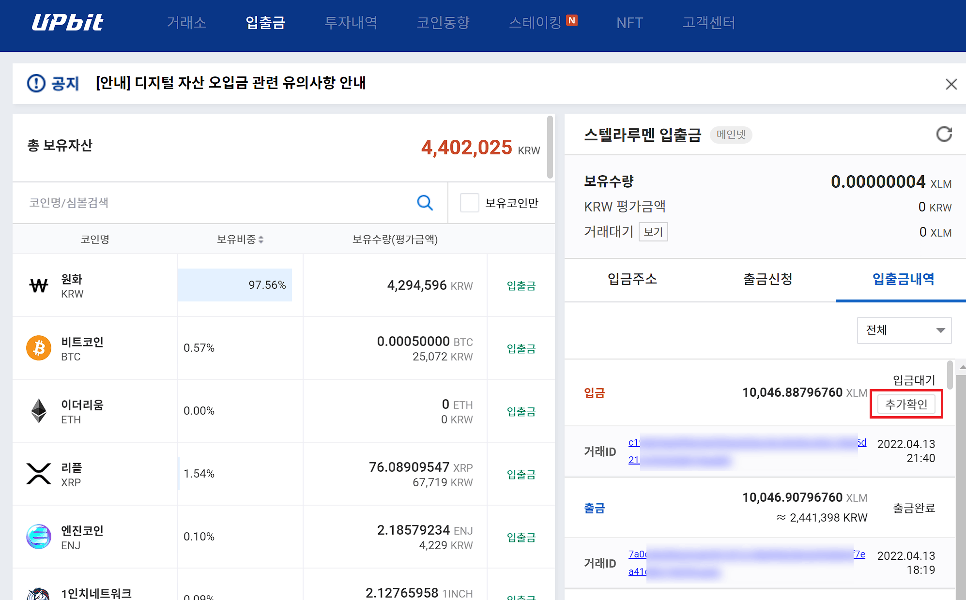
Task: Click the Ripple XRP icon
Action: [x=39, y=474]
